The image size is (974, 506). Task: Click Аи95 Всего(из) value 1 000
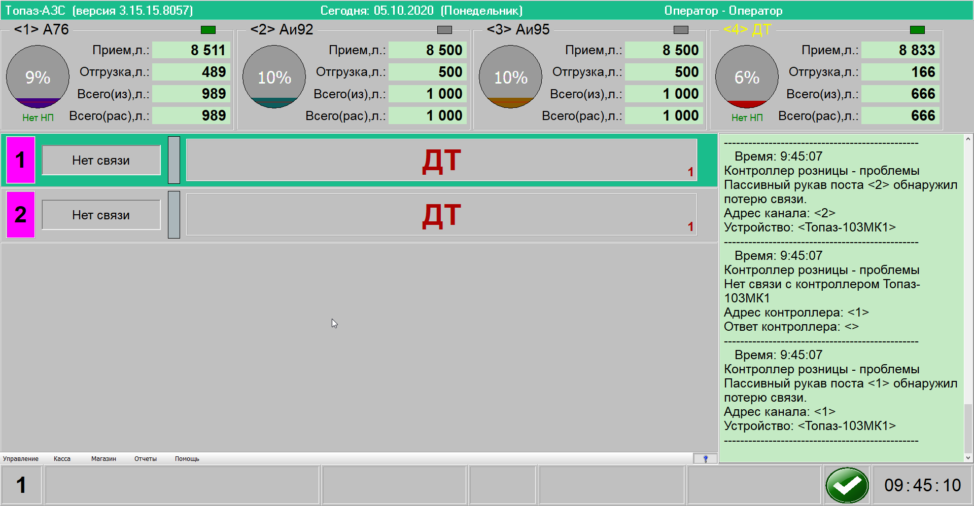tap(664, 94)
